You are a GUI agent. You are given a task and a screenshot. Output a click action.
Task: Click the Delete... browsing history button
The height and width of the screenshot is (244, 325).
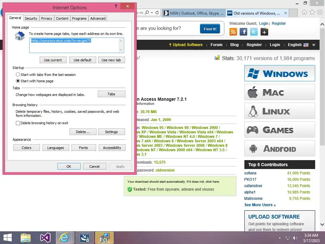[83, 132]
